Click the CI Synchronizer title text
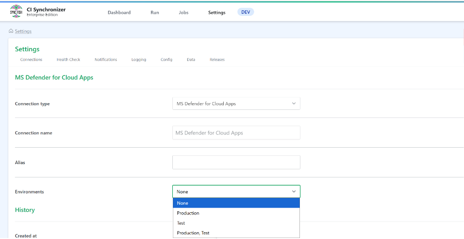 pyautogui.click(x=46, y=9)
